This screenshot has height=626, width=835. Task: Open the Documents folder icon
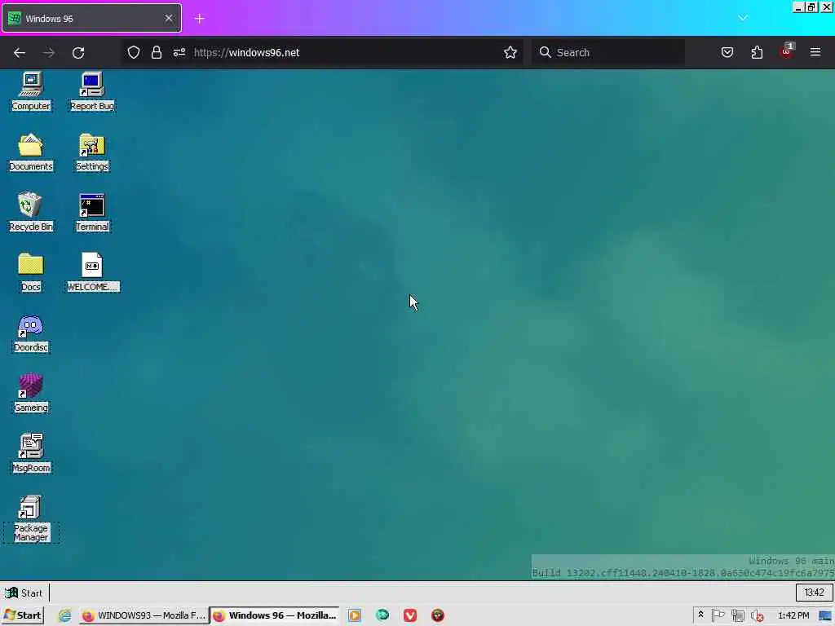31,152
